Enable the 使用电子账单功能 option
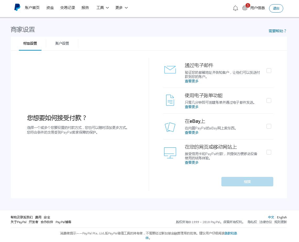 (x=269, y=100)
